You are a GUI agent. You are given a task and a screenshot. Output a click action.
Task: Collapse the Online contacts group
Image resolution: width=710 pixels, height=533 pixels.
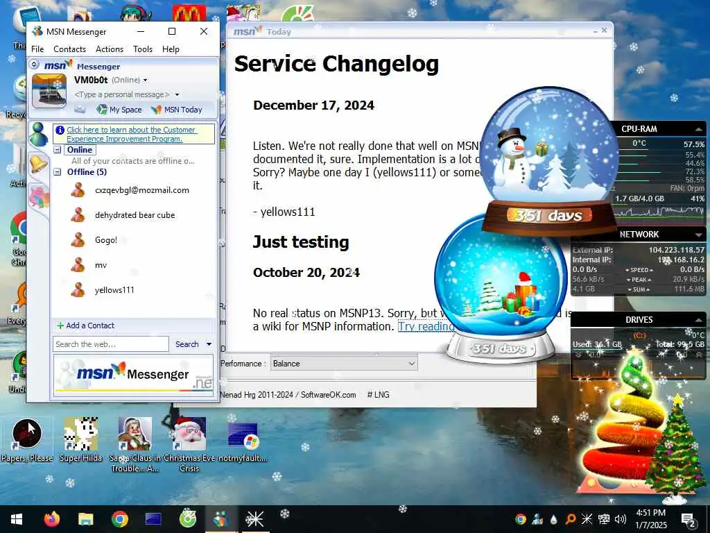click(58, 150)
